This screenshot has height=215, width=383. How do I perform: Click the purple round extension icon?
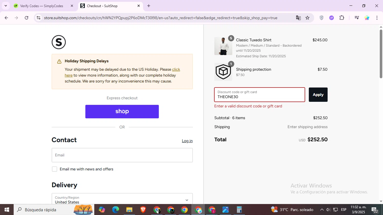(x=331, y=18)
